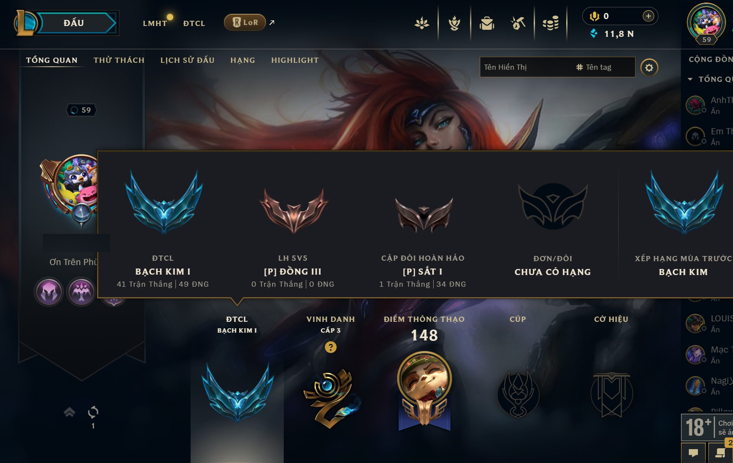Viewport: 733px width, 463px height.
Task: Open the Collection lotus icon
Action: (x=422, y=23)
